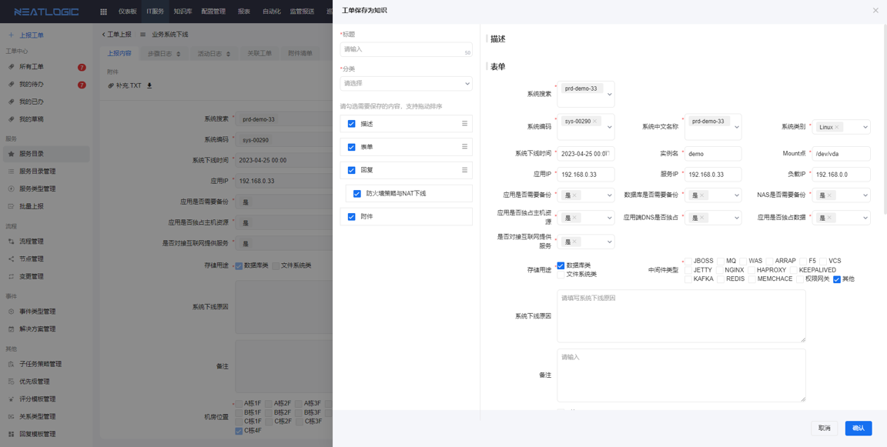
Task: Focus the 标题 input field
Action: [407, 49]
